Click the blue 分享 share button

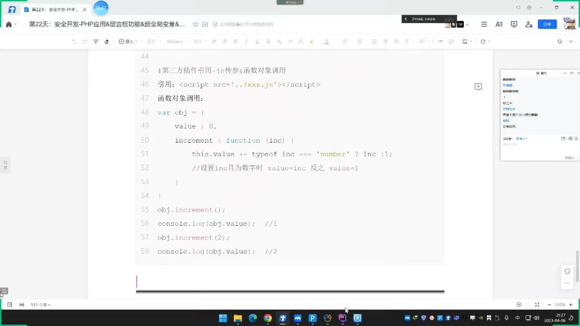(547, 24)
